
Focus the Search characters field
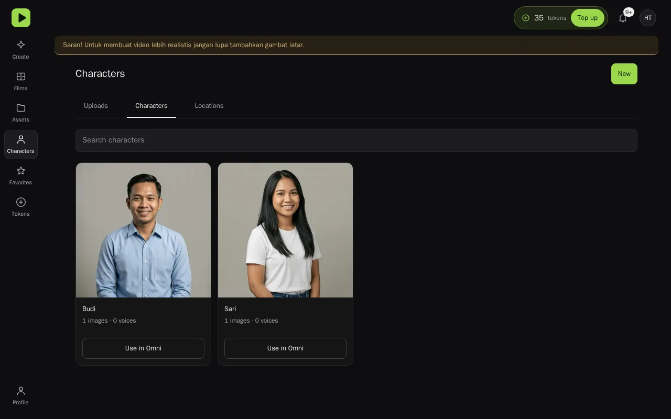coord(356,140)
